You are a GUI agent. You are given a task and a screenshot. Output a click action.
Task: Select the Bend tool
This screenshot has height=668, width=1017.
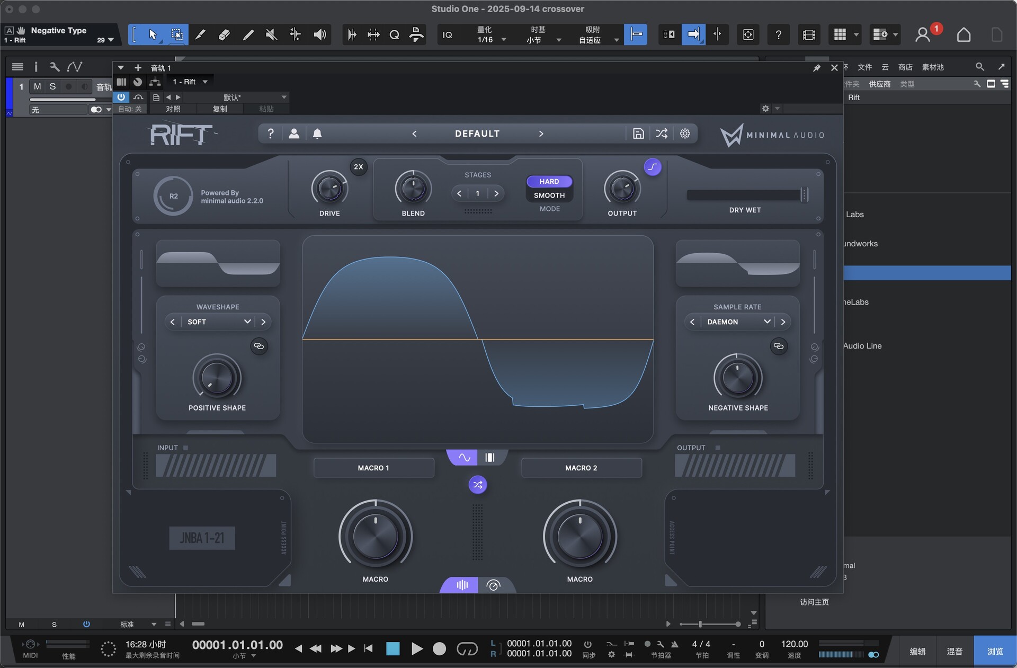point(295,35)
